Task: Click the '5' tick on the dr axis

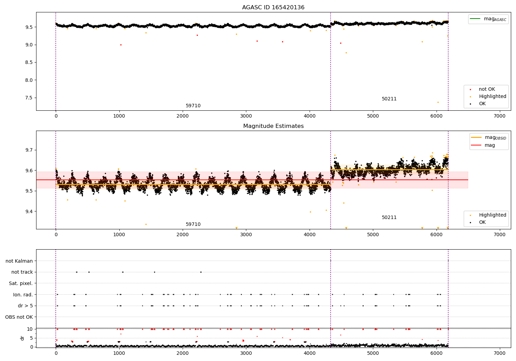Action: click(31, 338)
